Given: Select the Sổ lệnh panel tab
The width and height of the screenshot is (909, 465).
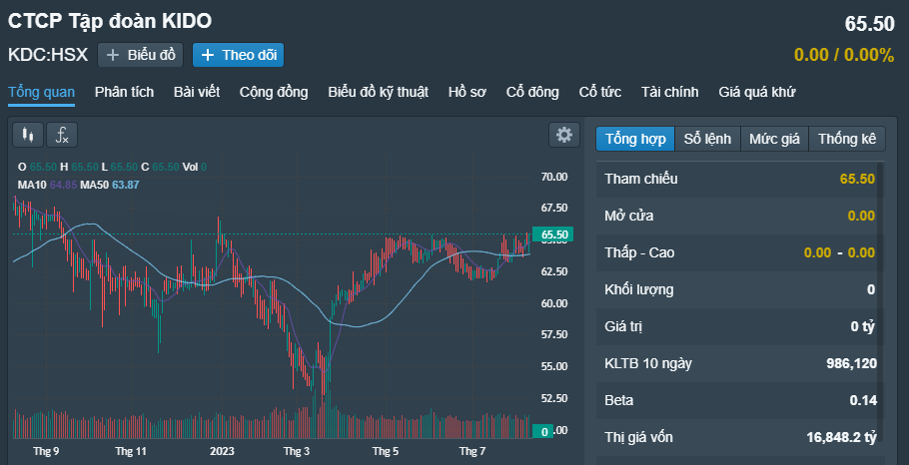Looking at the screenshot, I should (707, 139).
